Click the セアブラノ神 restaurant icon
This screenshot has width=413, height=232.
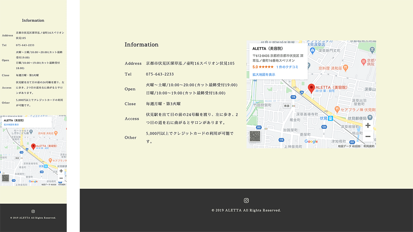point(337,109)
